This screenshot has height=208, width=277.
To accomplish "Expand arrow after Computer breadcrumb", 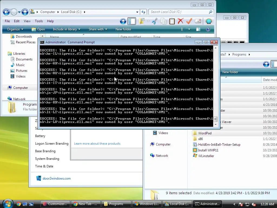I will (58, 12).
